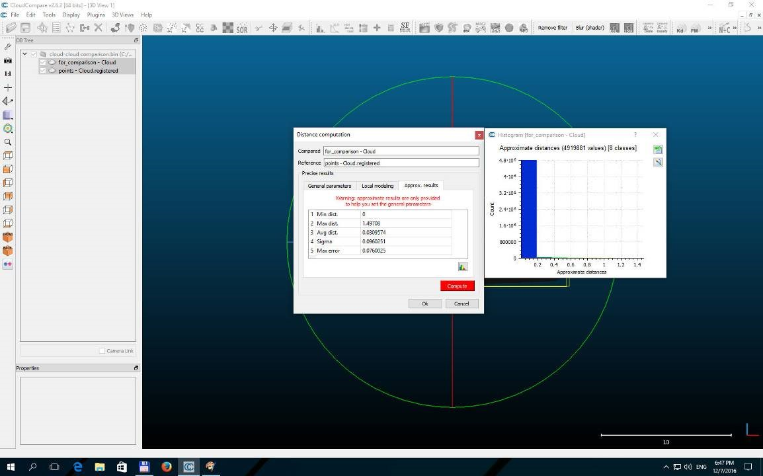
Task: Click the pick rotation center plus icon
Action: point(8,88)
